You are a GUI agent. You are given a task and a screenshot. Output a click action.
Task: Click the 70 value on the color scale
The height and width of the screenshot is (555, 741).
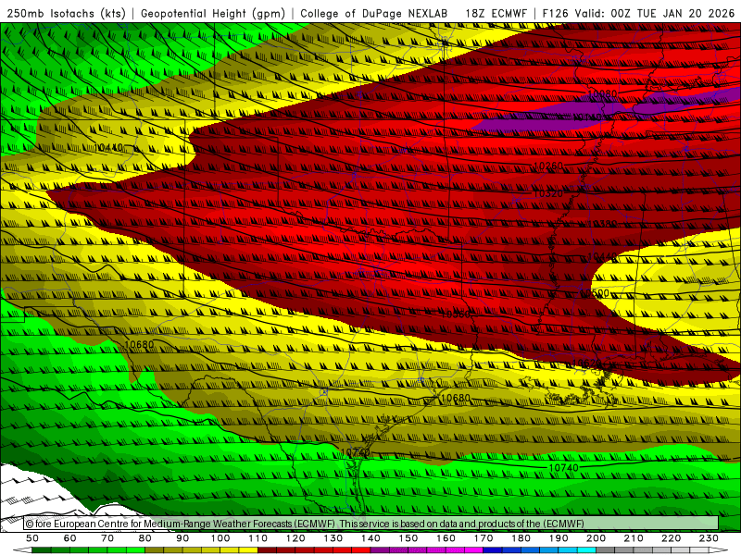(x=107, y=538)
